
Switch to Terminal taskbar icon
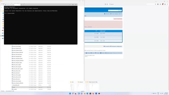click(99, 93)
